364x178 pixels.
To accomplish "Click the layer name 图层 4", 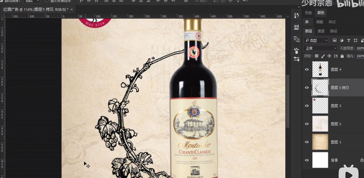I will (x=336, y=70).
